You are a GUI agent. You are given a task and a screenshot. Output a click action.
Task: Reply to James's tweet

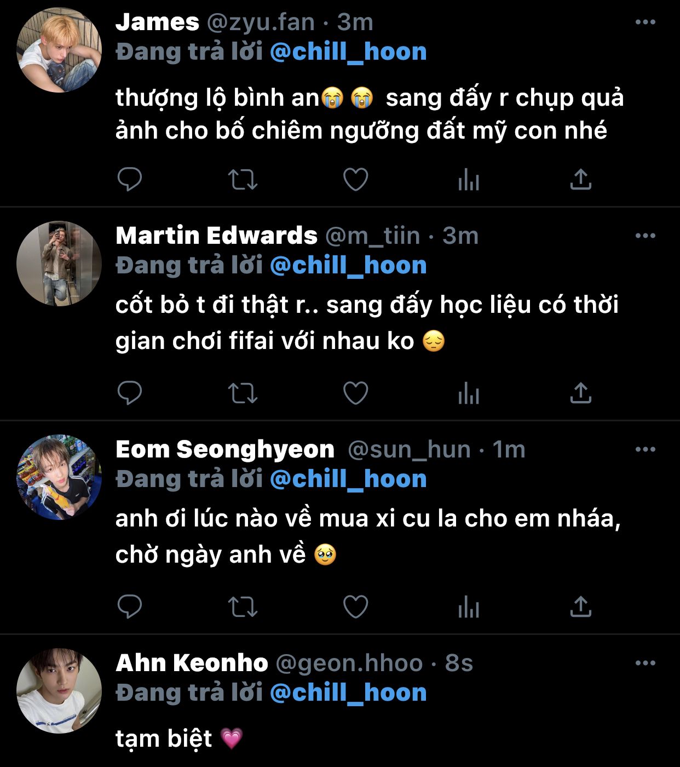[130, 179]
